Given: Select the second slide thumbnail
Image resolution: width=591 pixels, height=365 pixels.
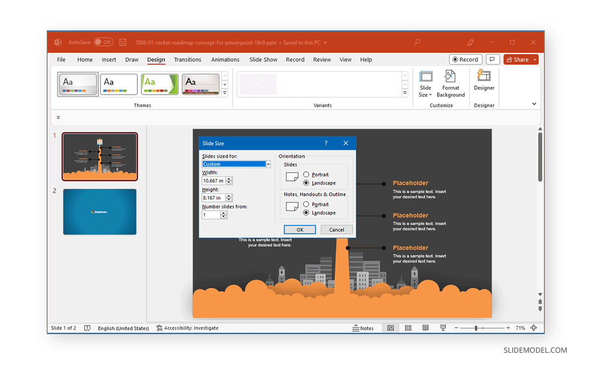Looking at the screenshot, I should [x=99, y=212].
